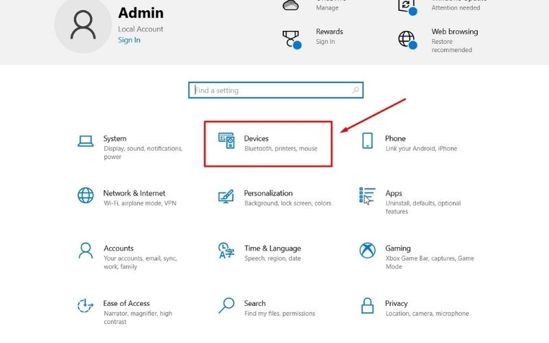This screenshot has height=343, width=549.
Task: Open the Phone icon
Action: click(x=367, y=141)
